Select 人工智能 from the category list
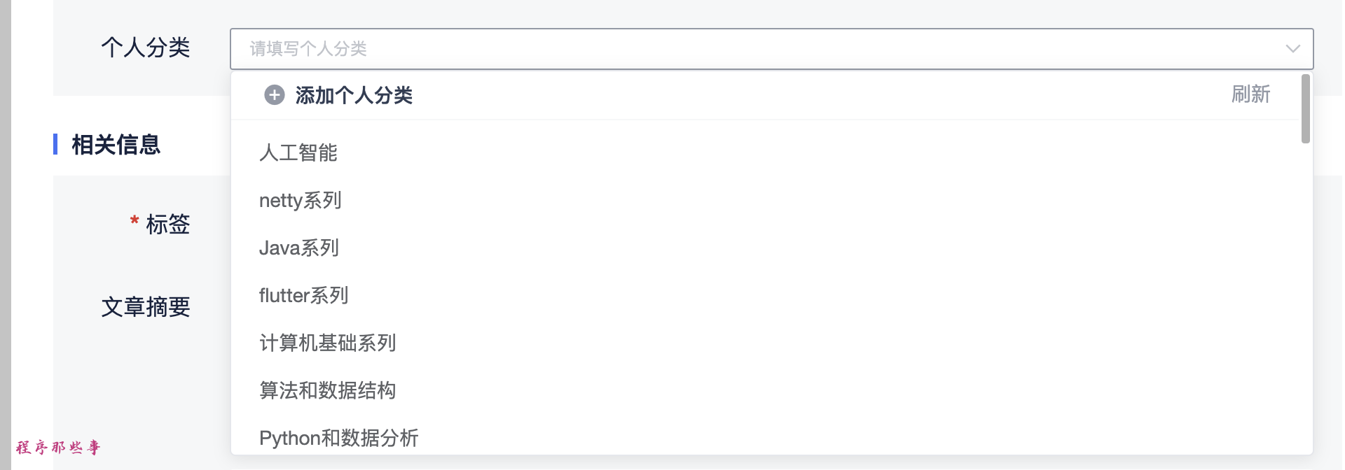The image size is (1345, 470). click(x=298, y=152)
